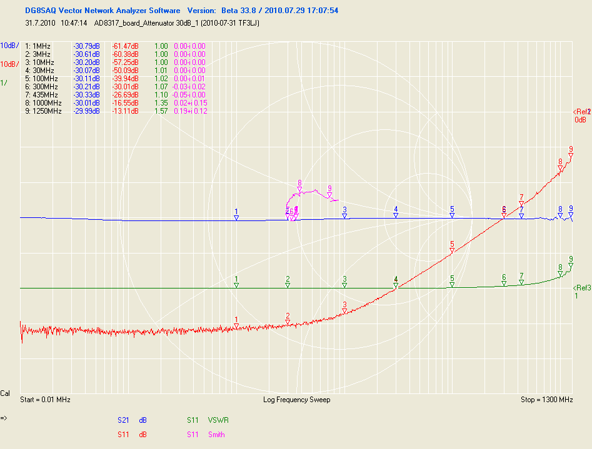Click blue marker 1 on the S21 trace

236,218
